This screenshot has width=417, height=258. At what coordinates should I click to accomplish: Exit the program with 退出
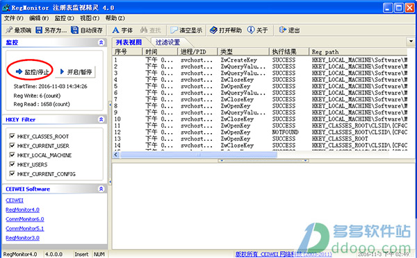pyautogui.click(x=289, y=31)
